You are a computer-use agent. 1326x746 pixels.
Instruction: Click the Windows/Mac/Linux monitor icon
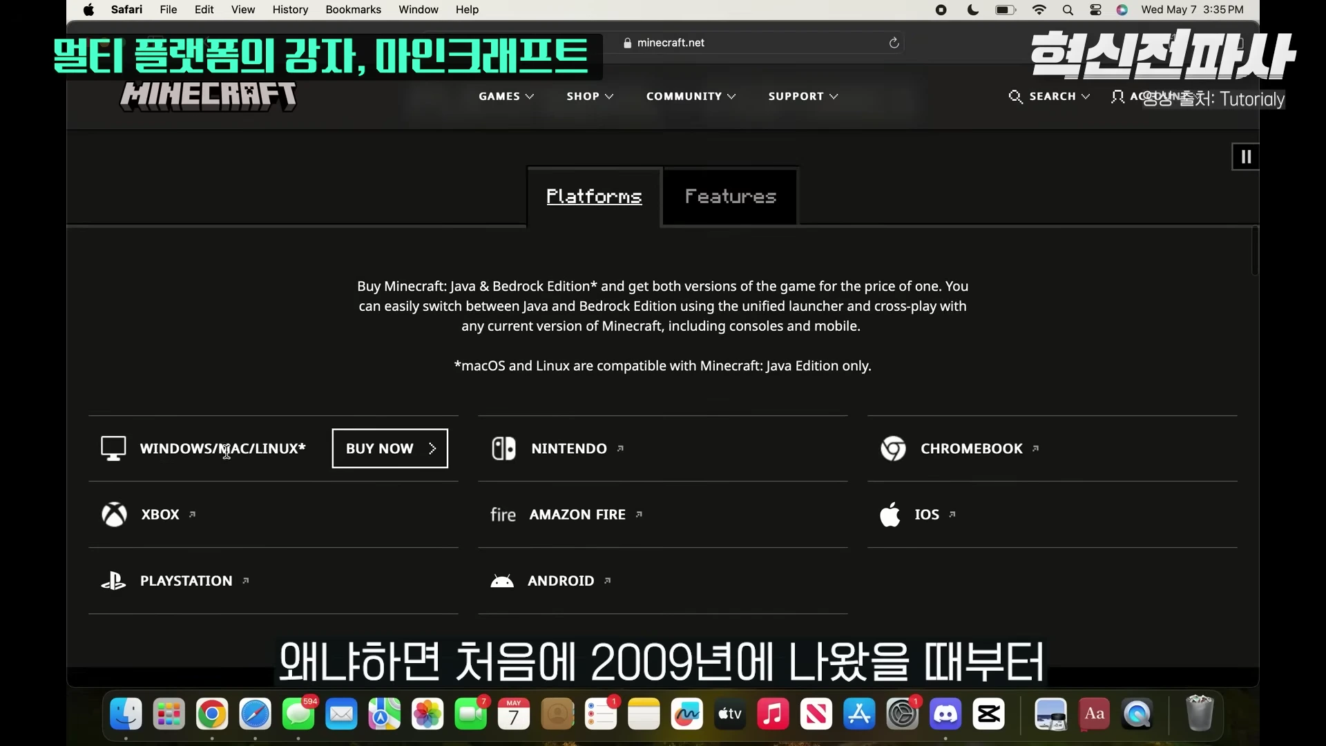point(114,448)
